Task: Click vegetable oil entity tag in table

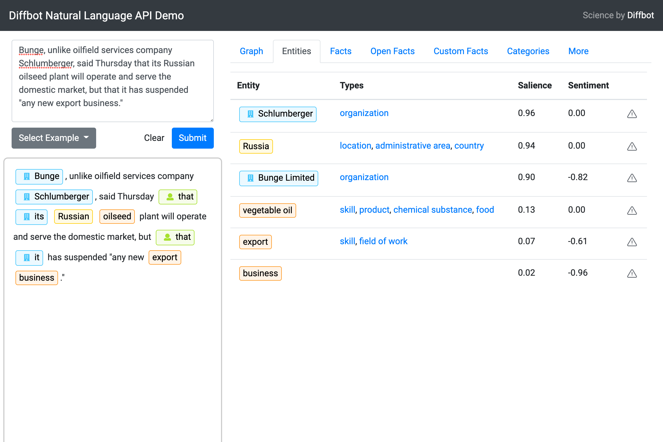Action: click(267, 211)
